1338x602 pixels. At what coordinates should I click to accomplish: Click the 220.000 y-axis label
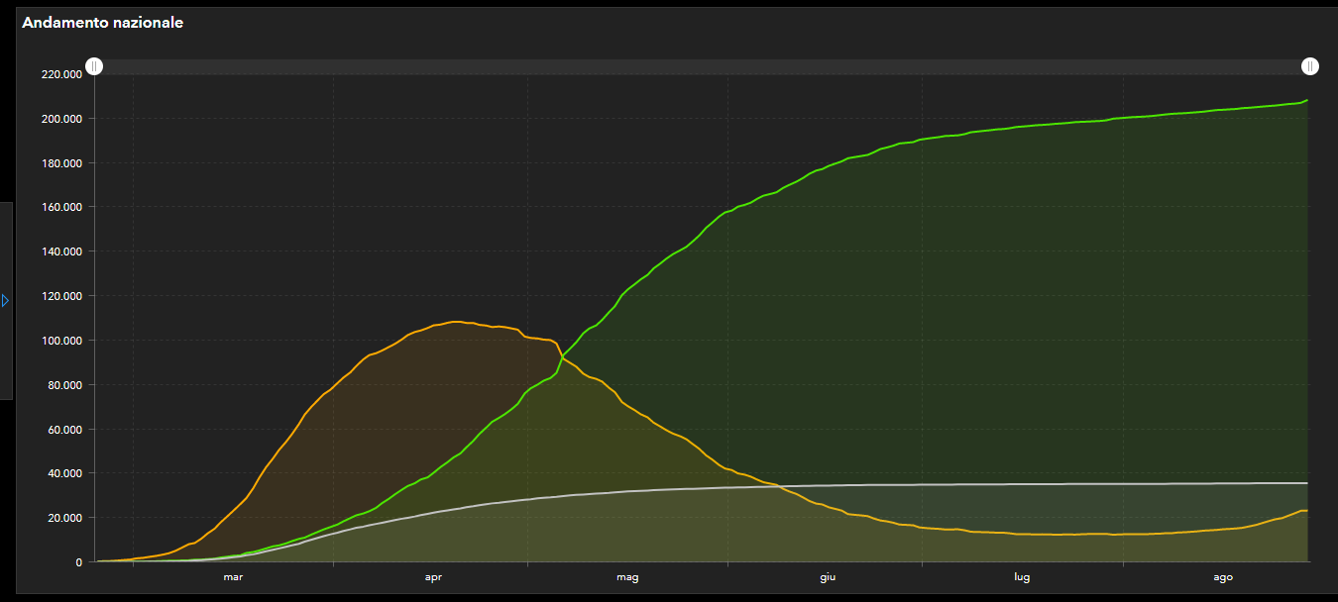click(61, 74)
